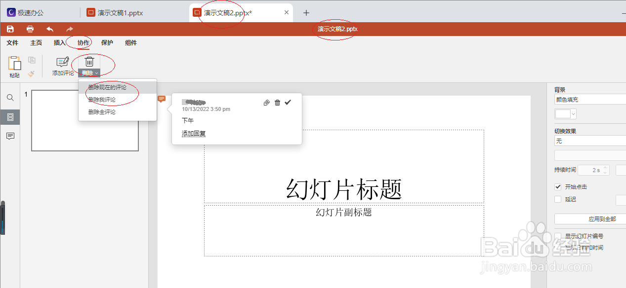The width and height of the screenshot is (626, 288).
Task: Click the Print icon in the toolbar
Action: (30, 29)
